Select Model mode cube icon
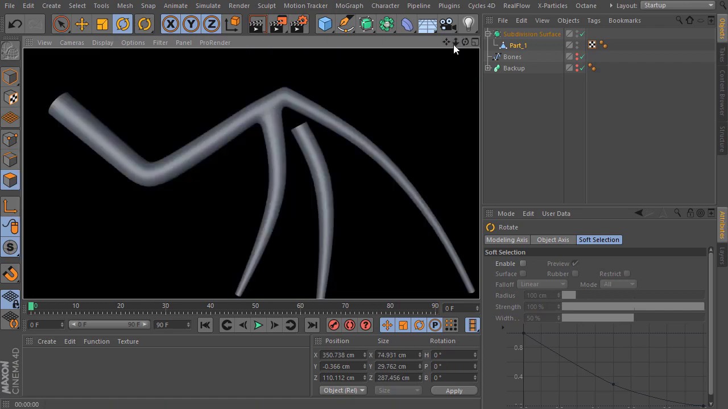Viewport: 728px width, 409px height. pos(10,77)
